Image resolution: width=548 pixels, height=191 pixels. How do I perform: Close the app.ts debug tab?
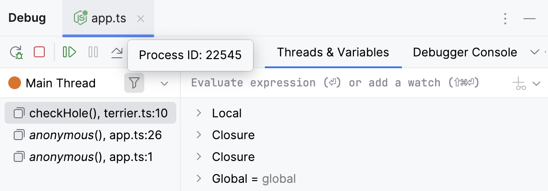click(x=141, y=18)
